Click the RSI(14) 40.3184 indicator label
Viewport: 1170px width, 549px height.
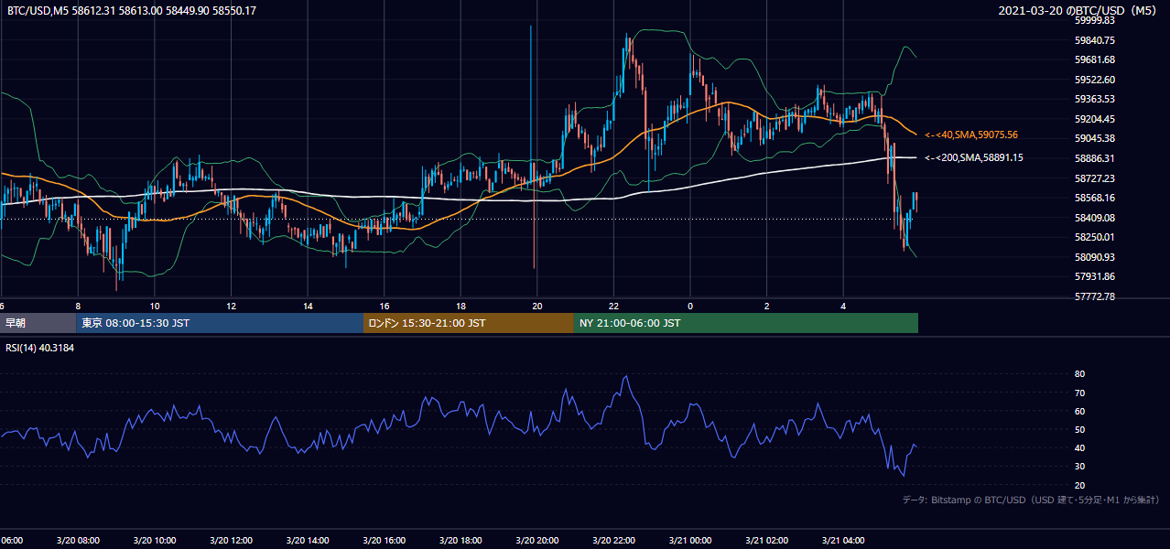(41, 348)
